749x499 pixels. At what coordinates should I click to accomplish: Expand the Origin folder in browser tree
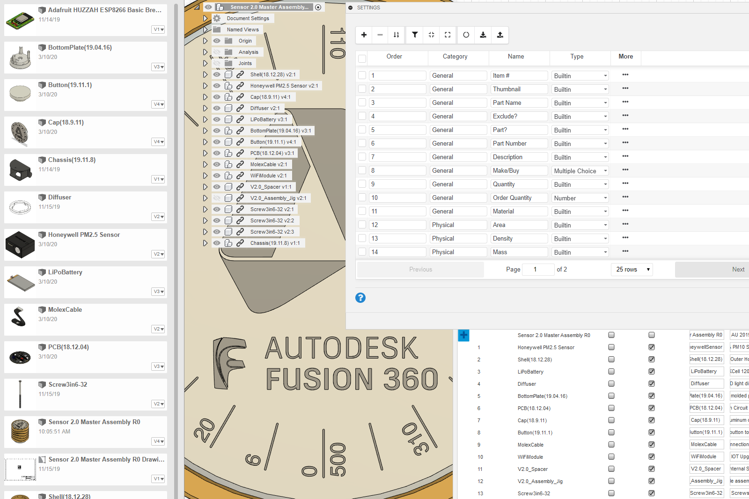click(x=205, y=41)
